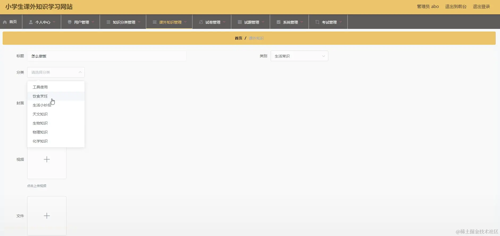Select 天文知识 from the category list
The height and width of the screenshot is (236, 500).
[x=56, y=114]
